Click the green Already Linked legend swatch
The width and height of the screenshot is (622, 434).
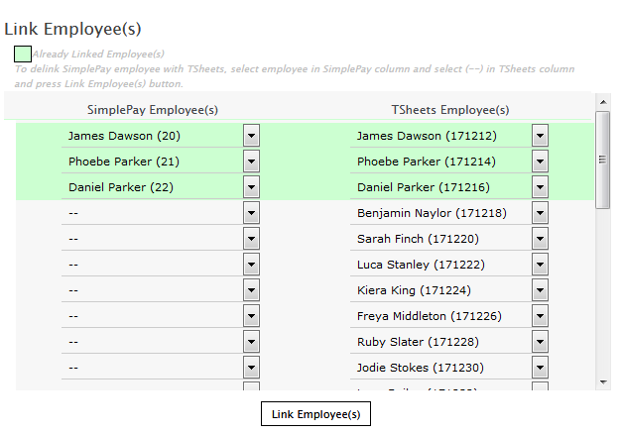(22, 54)
